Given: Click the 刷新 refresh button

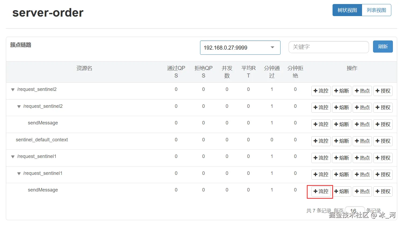Looking at the screenshot, I should [x=383, y=47].
